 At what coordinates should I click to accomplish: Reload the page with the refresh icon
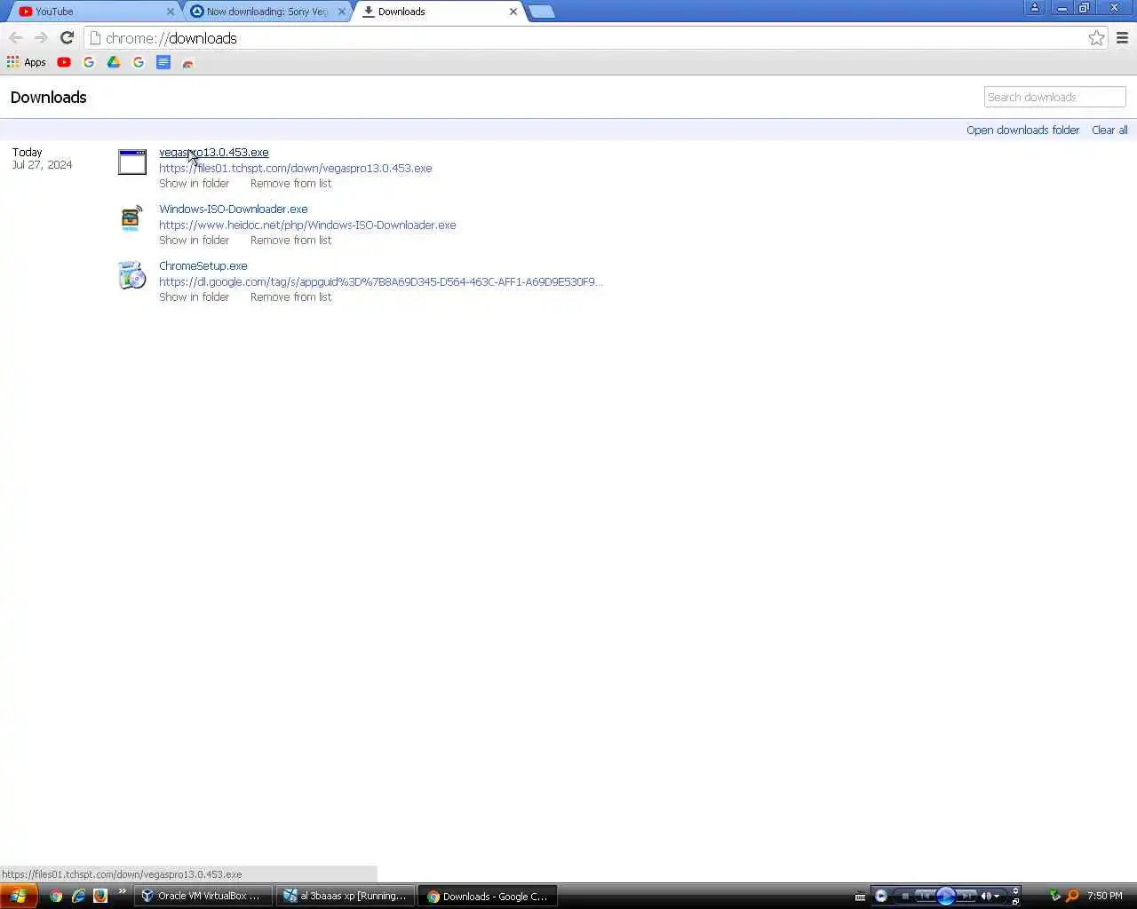tap(67, 37)
